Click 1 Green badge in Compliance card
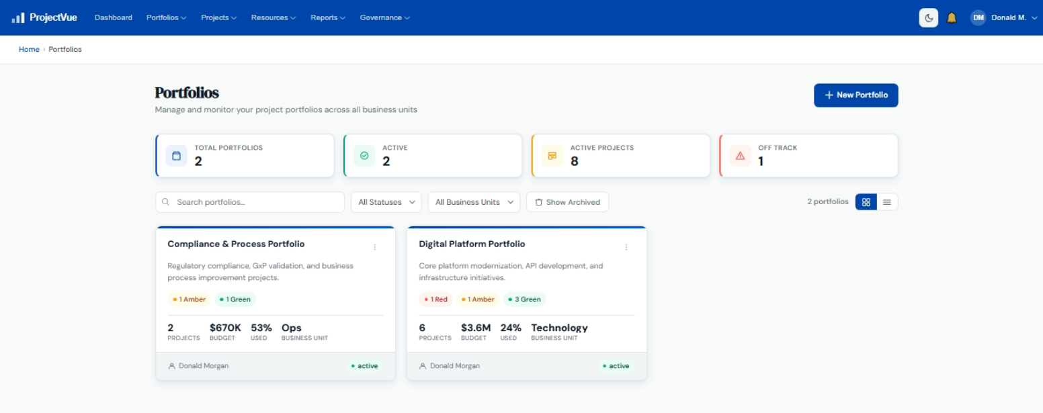The width and height of the screenshot is (1043, 413). [235, 300]
